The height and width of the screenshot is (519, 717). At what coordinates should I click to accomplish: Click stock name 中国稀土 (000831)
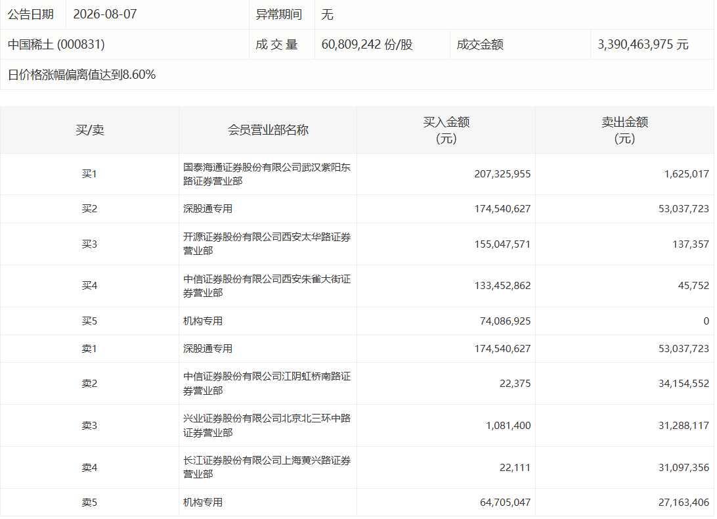coord(56,45)
